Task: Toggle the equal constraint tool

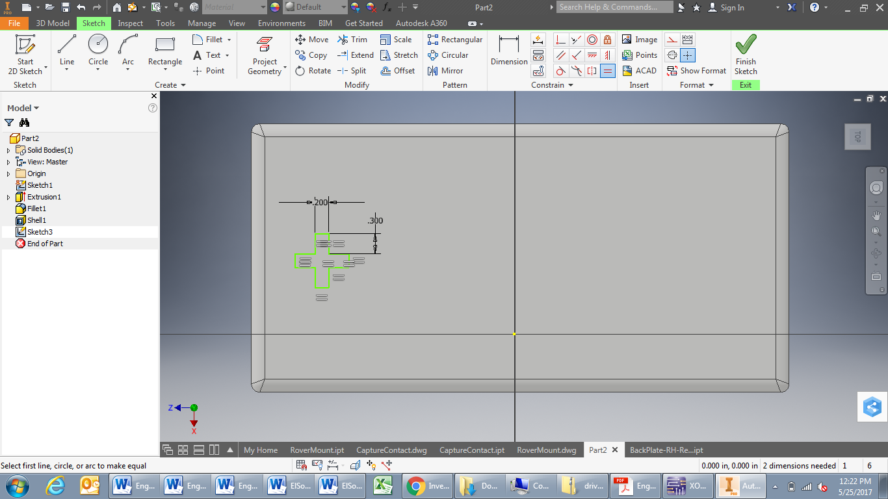Action: point(608,71)
